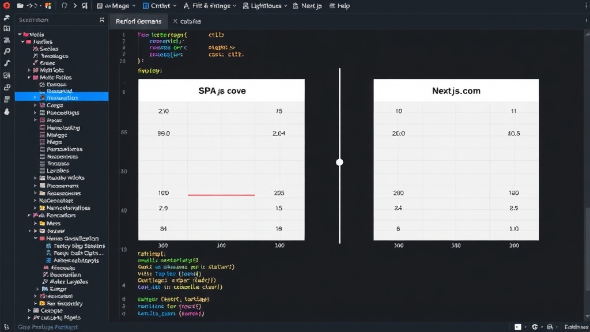590x332 pixels.
Task: Click the comparison divider slider handle
Action: [339, 162]
